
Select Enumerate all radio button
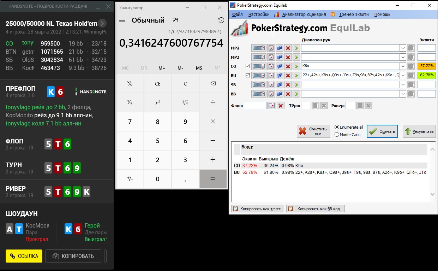pyautogui.click(x=337, y=127)
